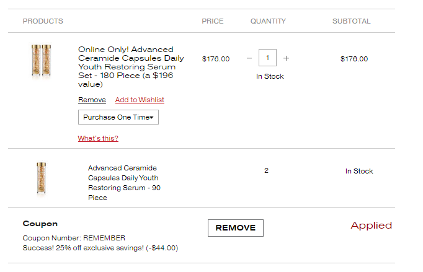
Task: Click the PRICE column header
Action: coord(213,21)
